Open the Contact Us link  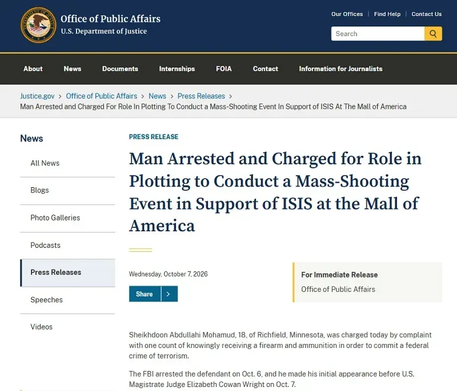[x=427, y=14]
